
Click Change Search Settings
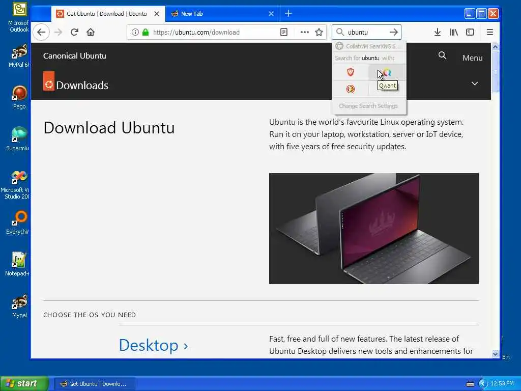point(368,106)
